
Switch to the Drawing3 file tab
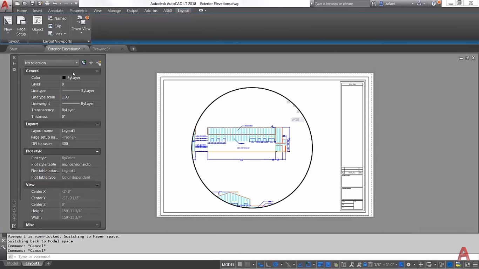tap(101, 49)
